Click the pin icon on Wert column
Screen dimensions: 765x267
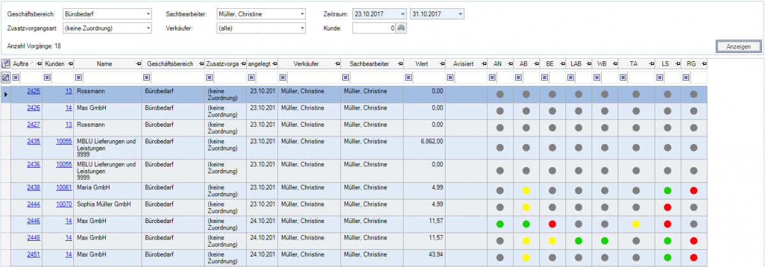441,64
